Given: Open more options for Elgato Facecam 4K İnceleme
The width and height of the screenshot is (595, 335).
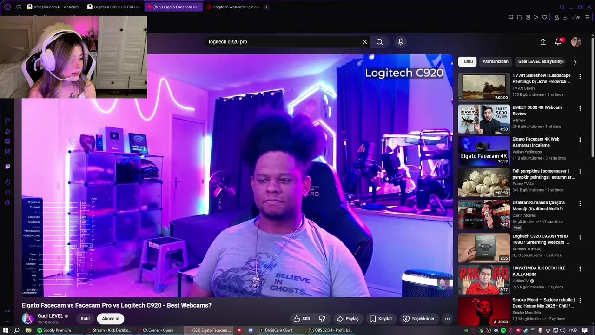Looking at the screenshot, I should point(580,140).
